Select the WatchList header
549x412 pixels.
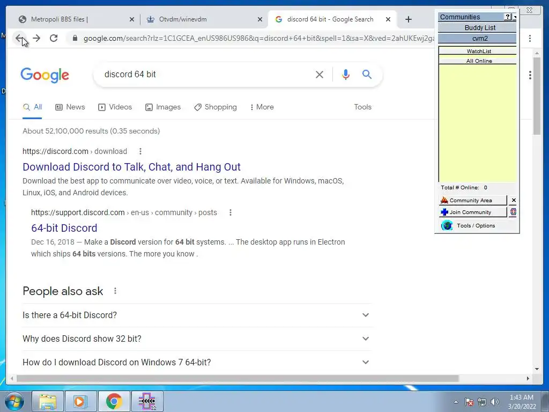click(x=478, y=51)
